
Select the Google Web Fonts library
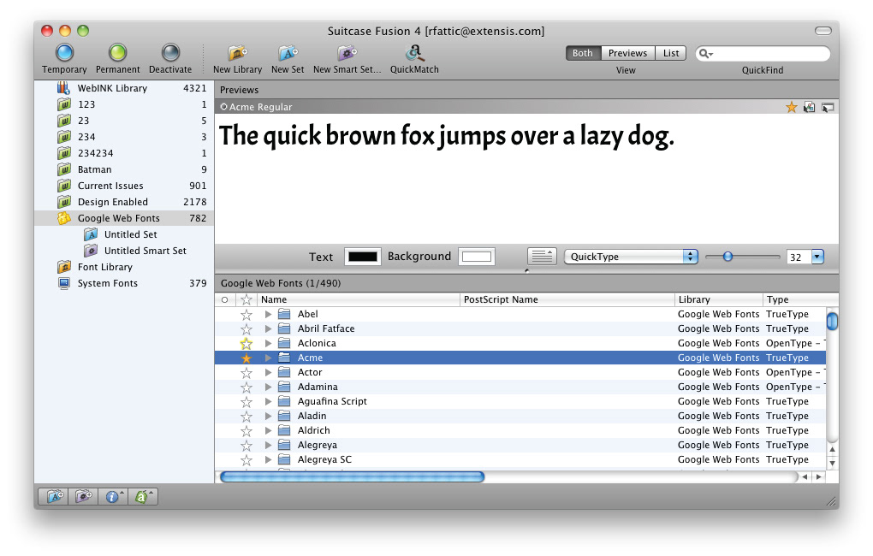(x=124, y=218)
